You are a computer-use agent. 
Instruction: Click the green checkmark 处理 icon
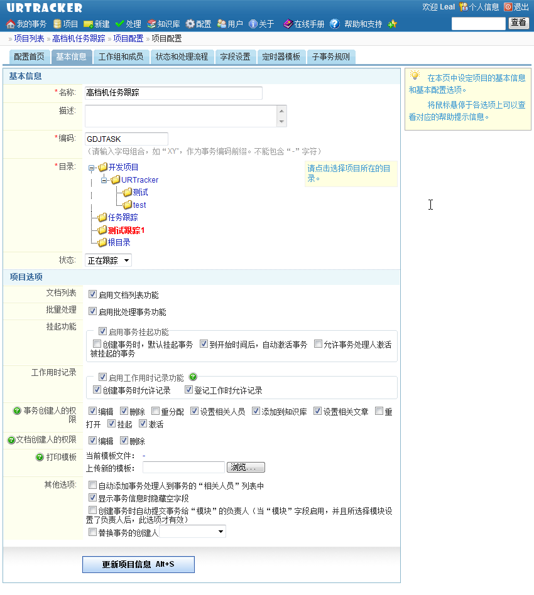[119, 24]
